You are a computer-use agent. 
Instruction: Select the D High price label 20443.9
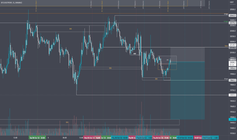pos(232,16)
